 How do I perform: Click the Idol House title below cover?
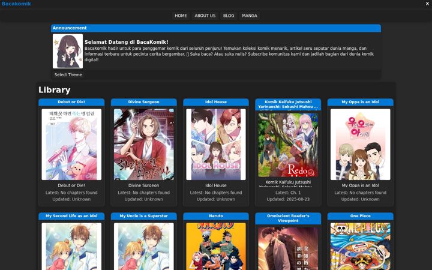[x=216, y=185]
